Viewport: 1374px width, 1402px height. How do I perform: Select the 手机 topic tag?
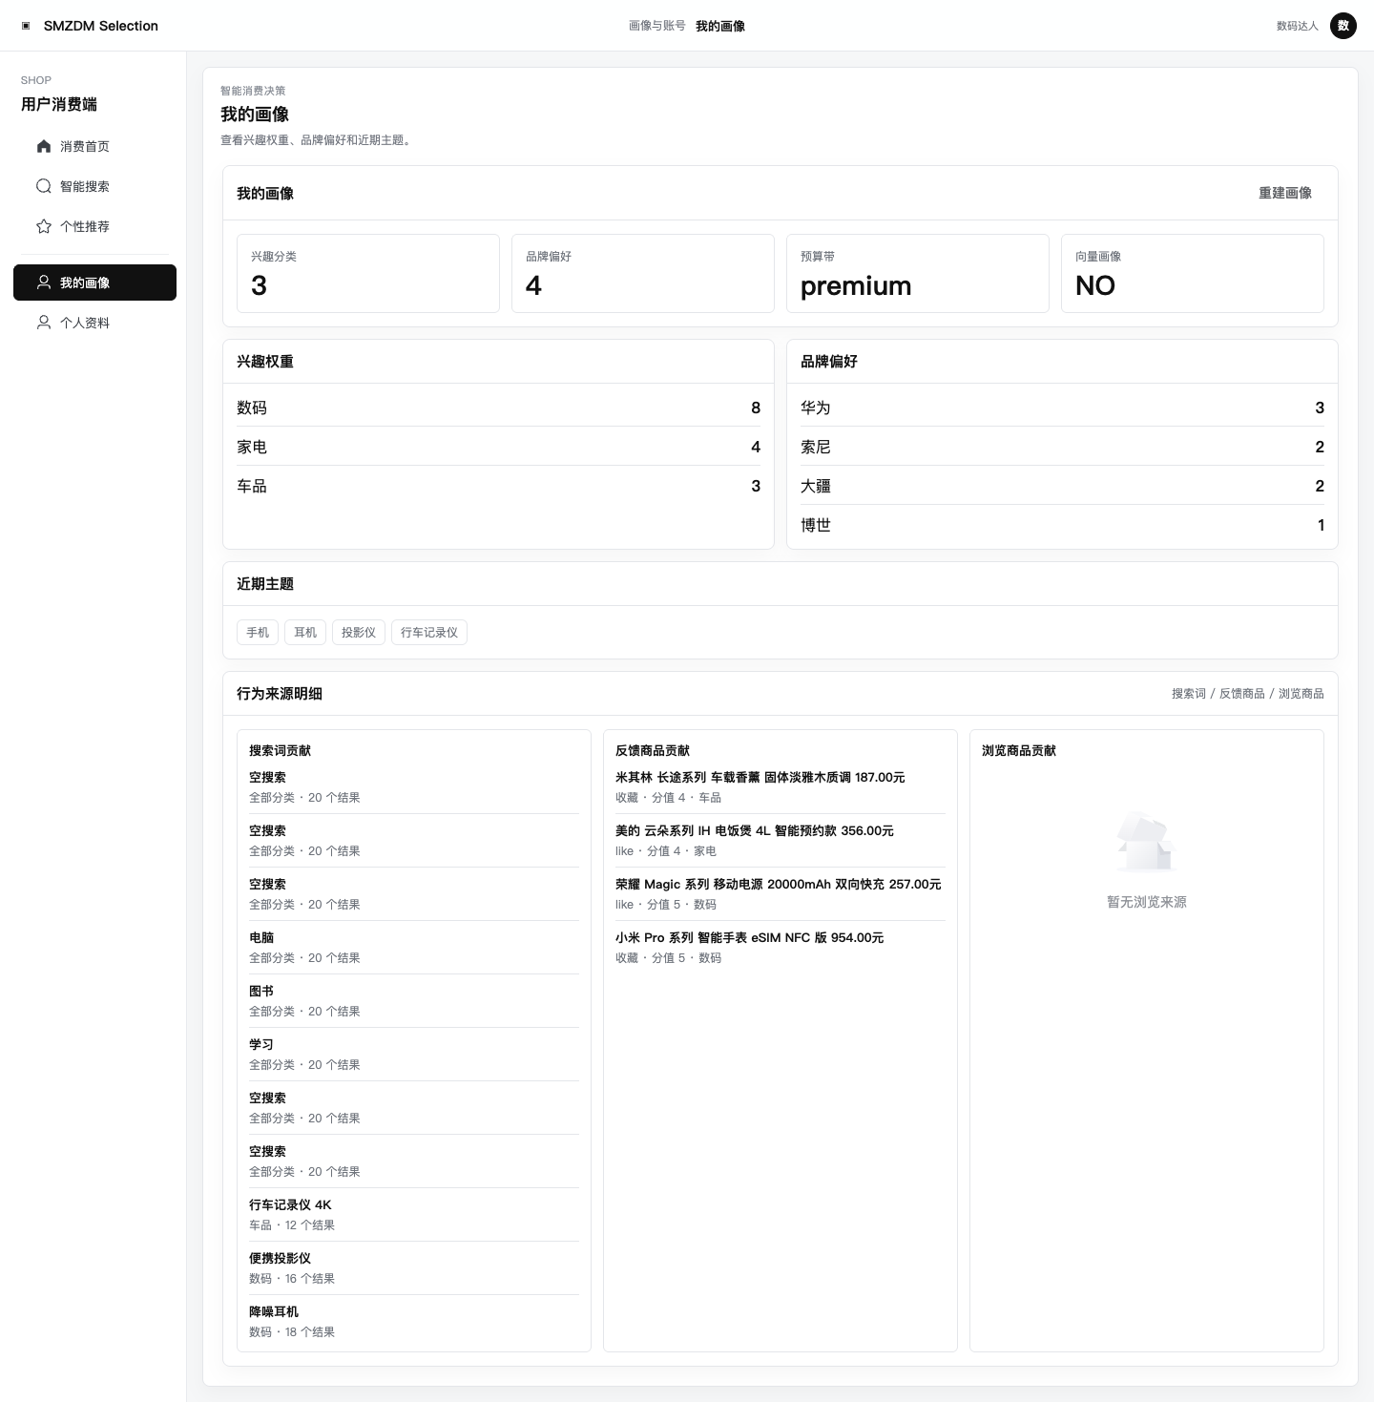(x=258, y=632)
